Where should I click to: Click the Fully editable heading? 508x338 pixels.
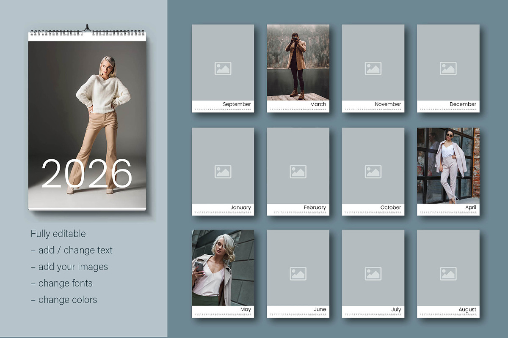[58, 234]
